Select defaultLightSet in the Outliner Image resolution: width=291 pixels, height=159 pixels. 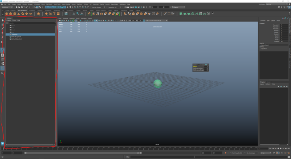16,37
